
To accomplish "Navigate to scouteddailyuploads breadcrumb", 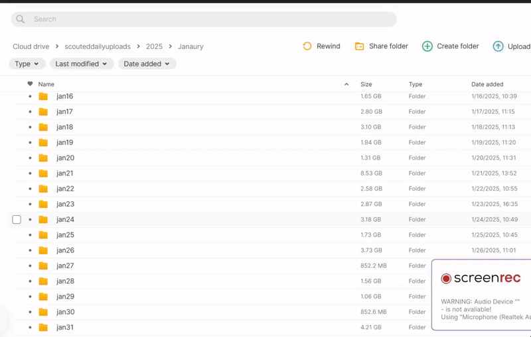I will pos(98,46).
